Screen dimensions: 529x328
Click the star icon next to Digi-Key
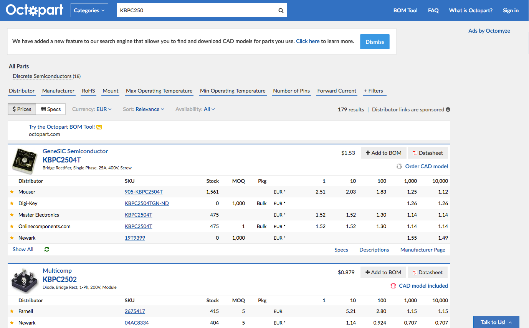point(12,203)
